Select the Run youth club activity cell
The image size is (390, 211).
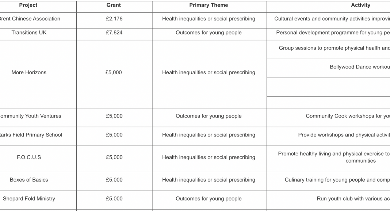pos(353,199)
